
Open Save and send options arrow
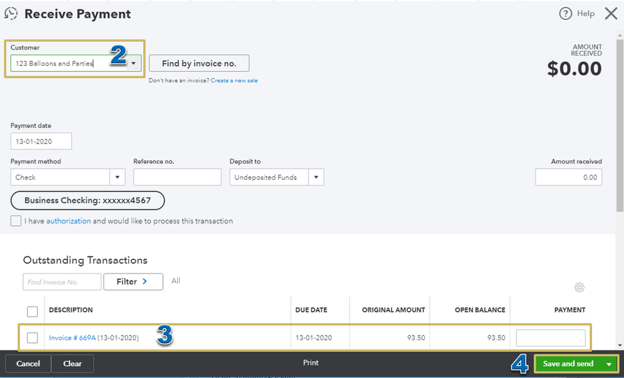pyautogui.click(x=609, y=364)
